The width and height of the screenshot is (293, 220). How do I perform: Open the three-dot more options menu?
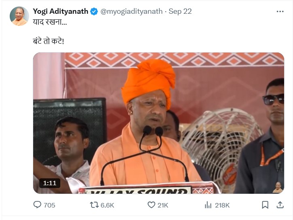click(280, 12)
